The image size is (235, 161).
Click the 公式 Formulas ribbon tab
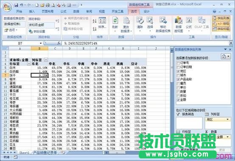click(x=63, y=11)
